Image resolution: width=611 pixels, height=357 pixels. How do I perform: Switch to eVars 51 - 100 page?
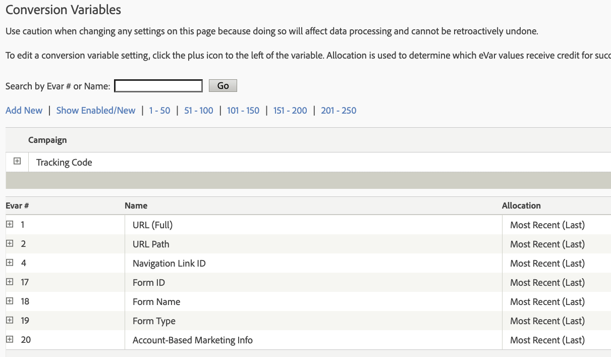[199, 111]
